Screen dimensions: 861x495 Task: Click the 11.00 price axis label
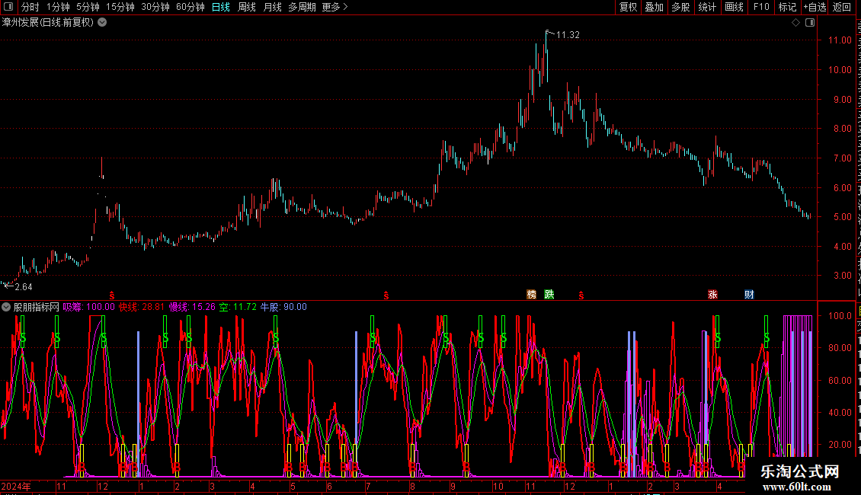point(840,40)
